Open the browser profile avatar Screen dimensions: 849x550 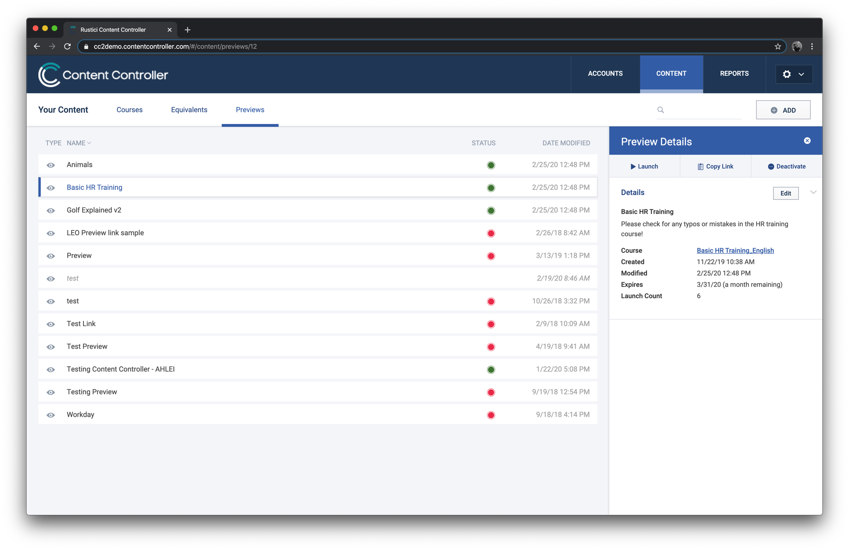pos(797,46)
